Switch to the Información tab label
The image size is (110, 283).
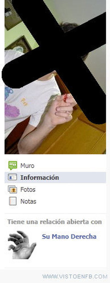[x=40, y=177]
